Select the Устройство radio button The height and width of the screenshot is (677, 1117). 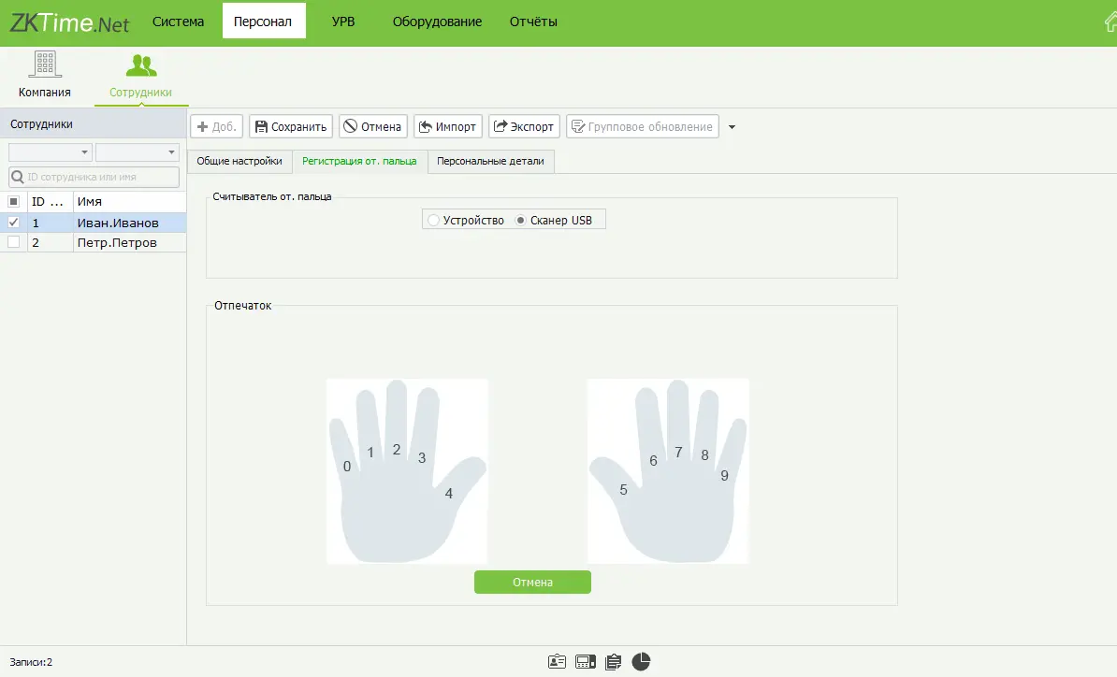point(433,221)
